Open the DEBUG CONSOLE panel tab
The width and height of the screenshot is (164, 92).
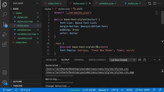pyautogui.click(x=97, y=60)
